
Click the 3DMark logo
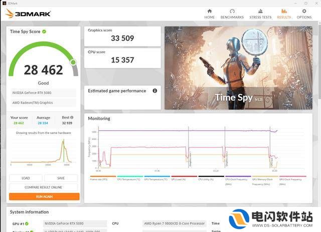click(x=28, y=13)
